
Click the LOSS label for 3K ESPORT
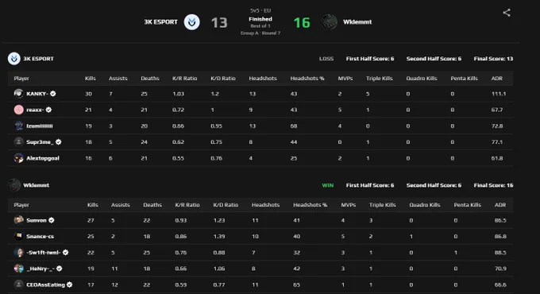pos(326,59)
